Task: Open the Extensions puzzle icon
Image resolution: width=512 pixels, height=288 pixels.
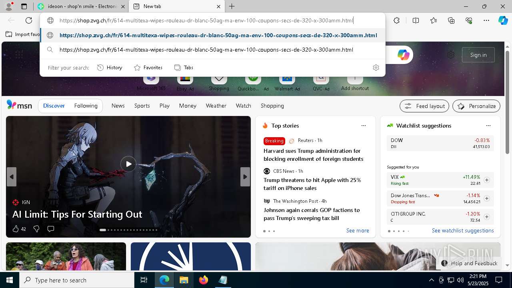Action: (x=396, y=20)
